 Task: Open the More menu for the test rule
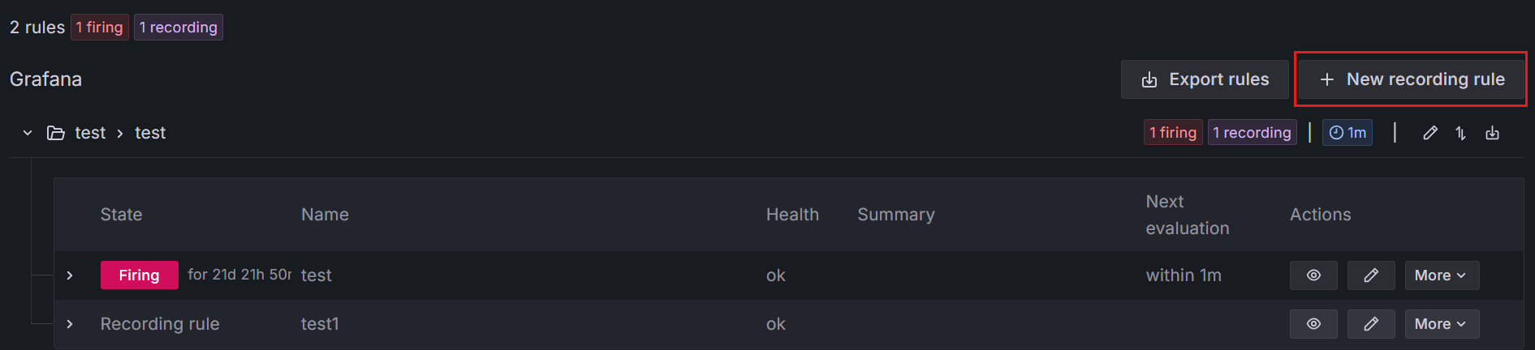pos(1442,275)
